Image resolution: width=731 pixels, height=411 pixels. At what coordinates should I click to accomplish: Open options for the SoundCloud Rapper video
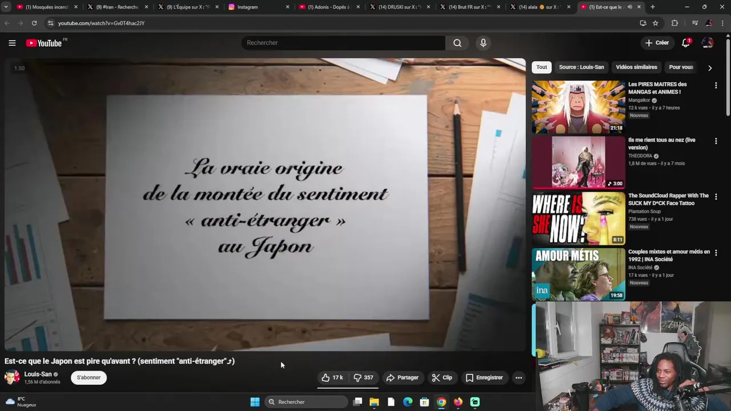(x=716, y=197)
